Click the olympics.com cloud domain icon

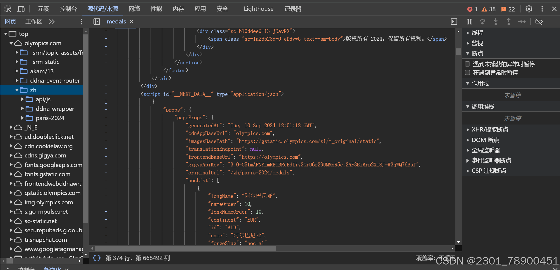(x=18, y=43)
